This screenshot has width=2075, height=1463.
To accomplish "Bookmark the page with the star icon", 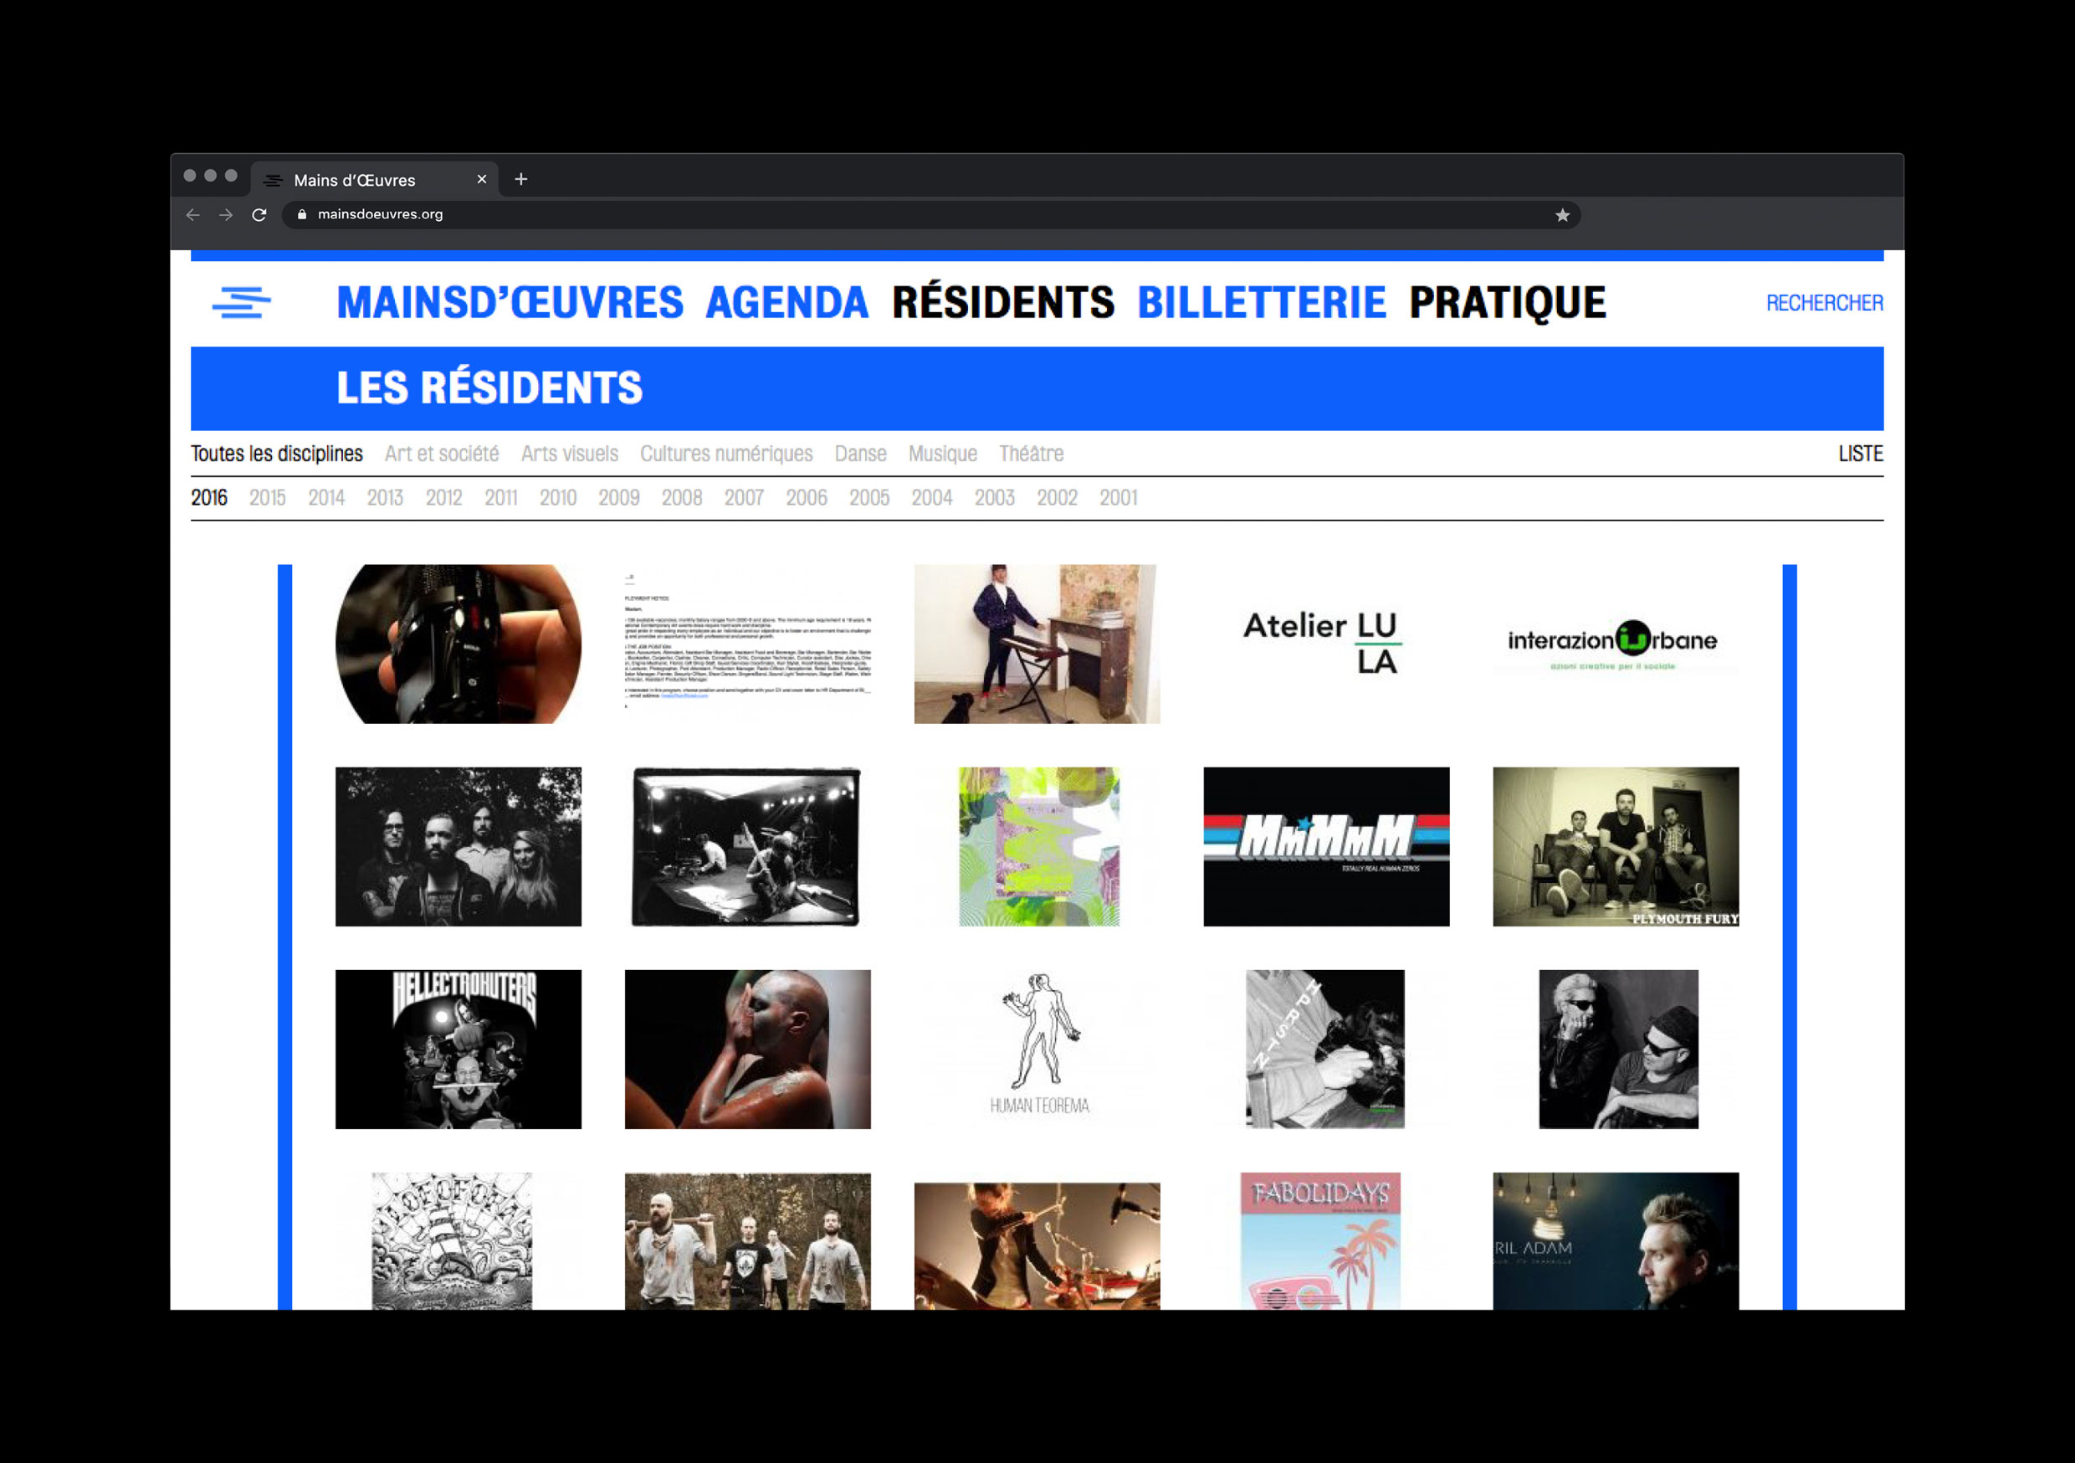I will tap(1561, 215).
